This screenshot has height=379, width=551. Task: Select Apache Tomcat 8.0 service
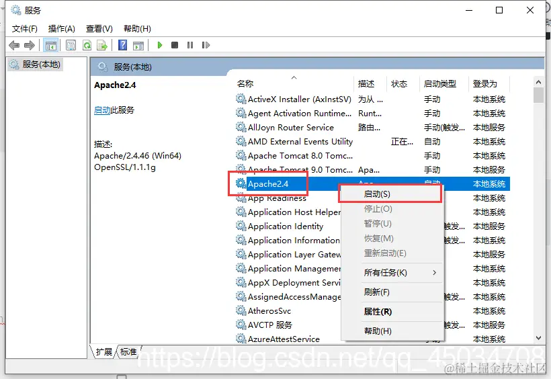[300, 155]
